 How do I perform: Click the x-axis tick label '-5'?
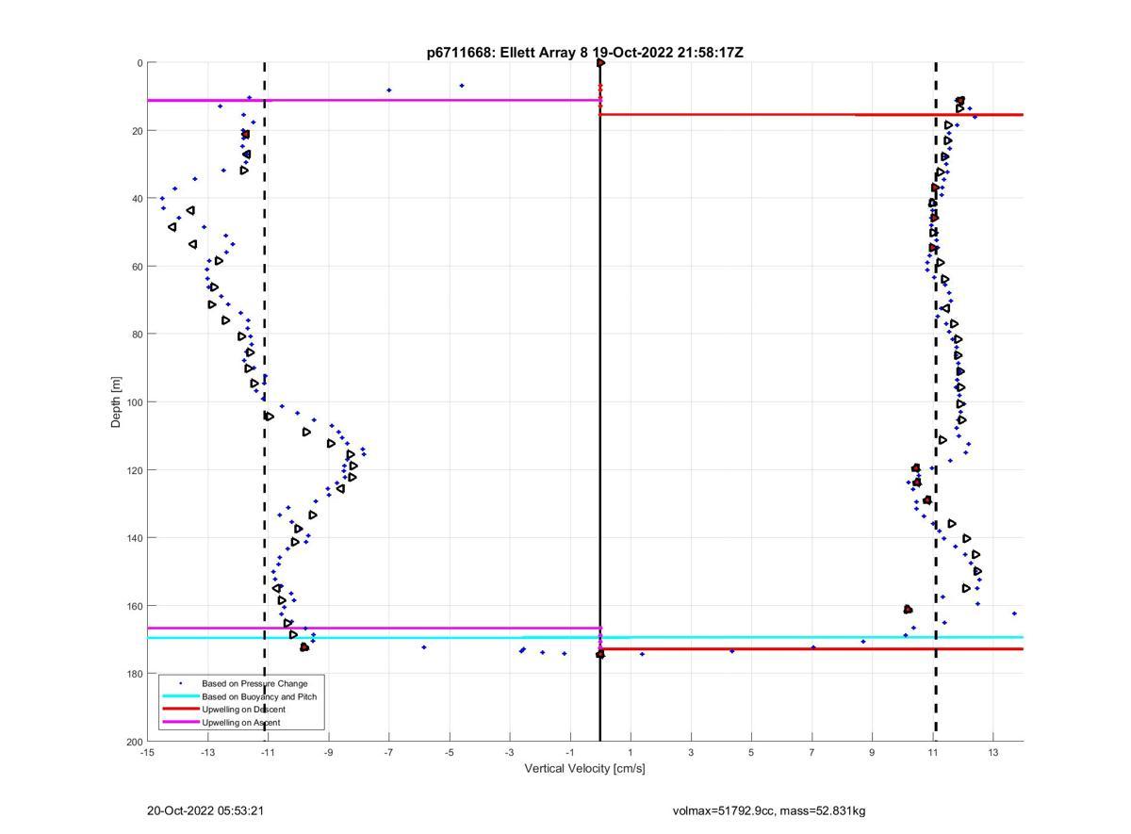coord(449,752)
